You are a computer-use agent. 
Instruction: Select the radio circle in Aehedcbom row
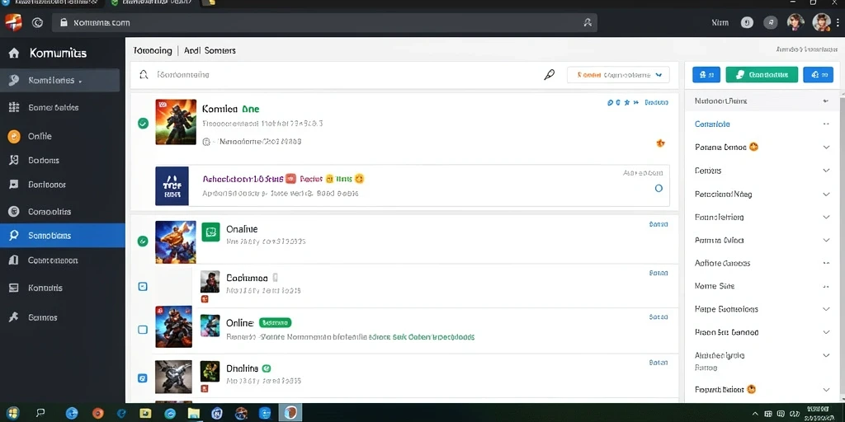point(658,189)
